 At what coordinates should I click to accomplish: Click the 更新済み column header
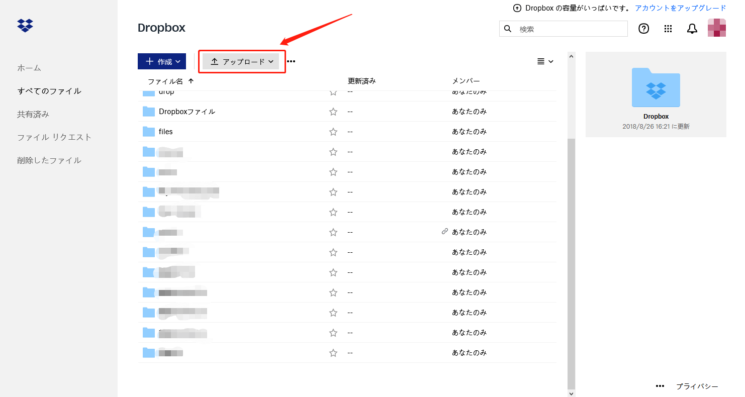pyautogui.click(x=362, y=81)
